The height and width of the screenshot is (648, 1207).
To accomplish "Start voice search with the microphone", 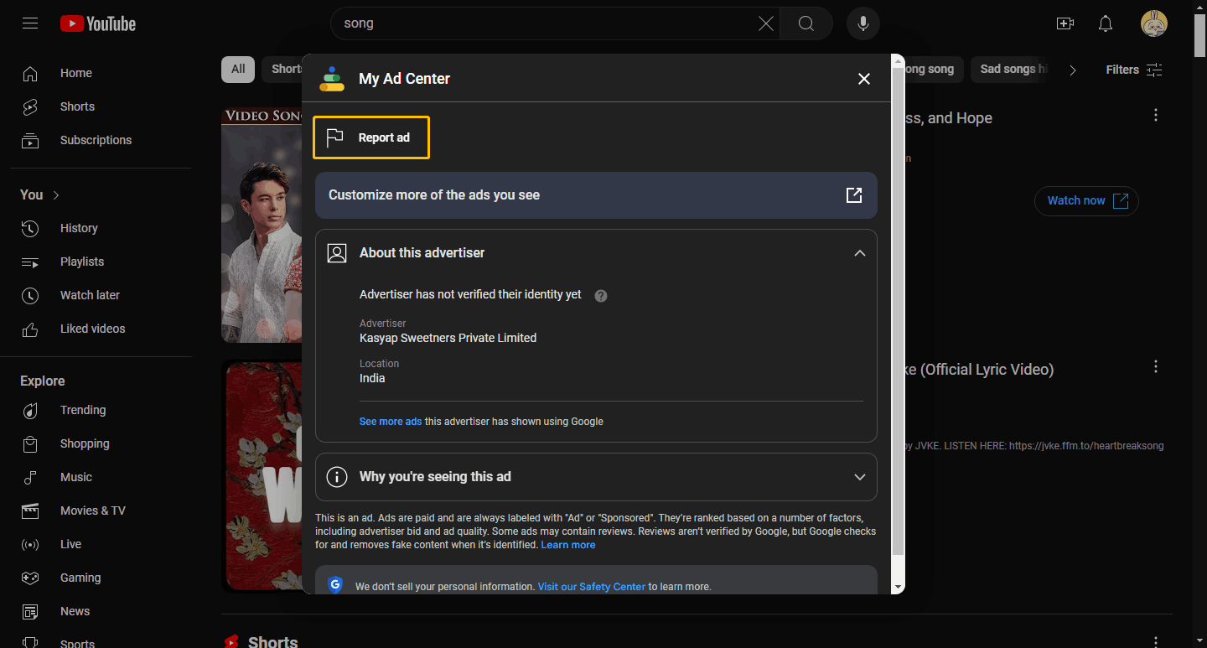I will point(863,23).
